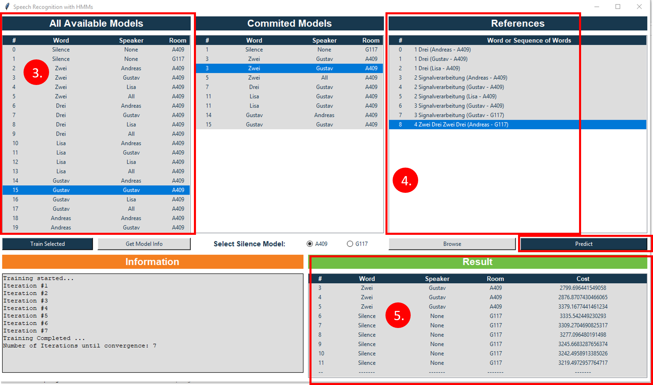The image size is (653, 385).
Task: Select model 19 Andreas Gustav row
Action: 96,227
